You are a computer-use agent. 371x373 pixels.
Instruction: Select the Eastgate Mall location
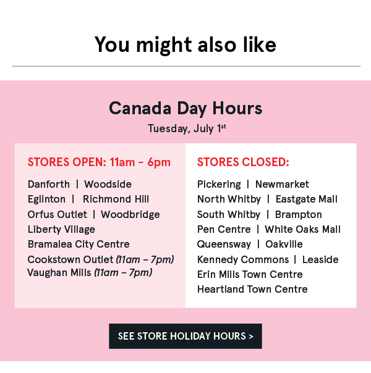click(307, 199)
